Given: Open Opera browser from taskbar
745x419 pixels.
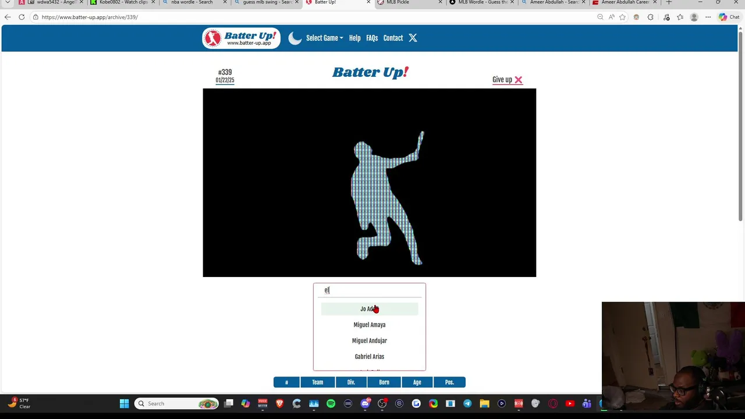Looking at the screenshot, I should (x=553, y=403).
